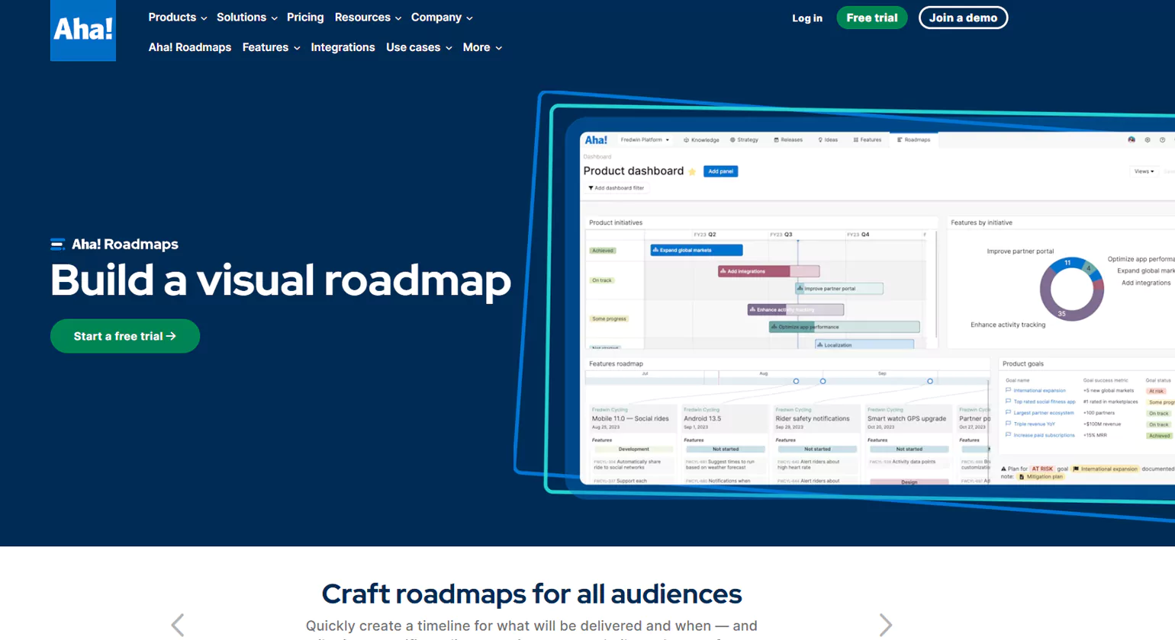Image resolution: width=1175 pixels, height=640 pixels.
Task: Click the star beside Product dashboard
Action: (x=692, y=171)
